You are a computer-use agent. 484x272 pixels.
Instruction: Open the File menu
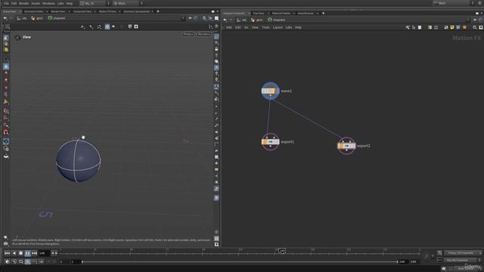click(6, 3)
